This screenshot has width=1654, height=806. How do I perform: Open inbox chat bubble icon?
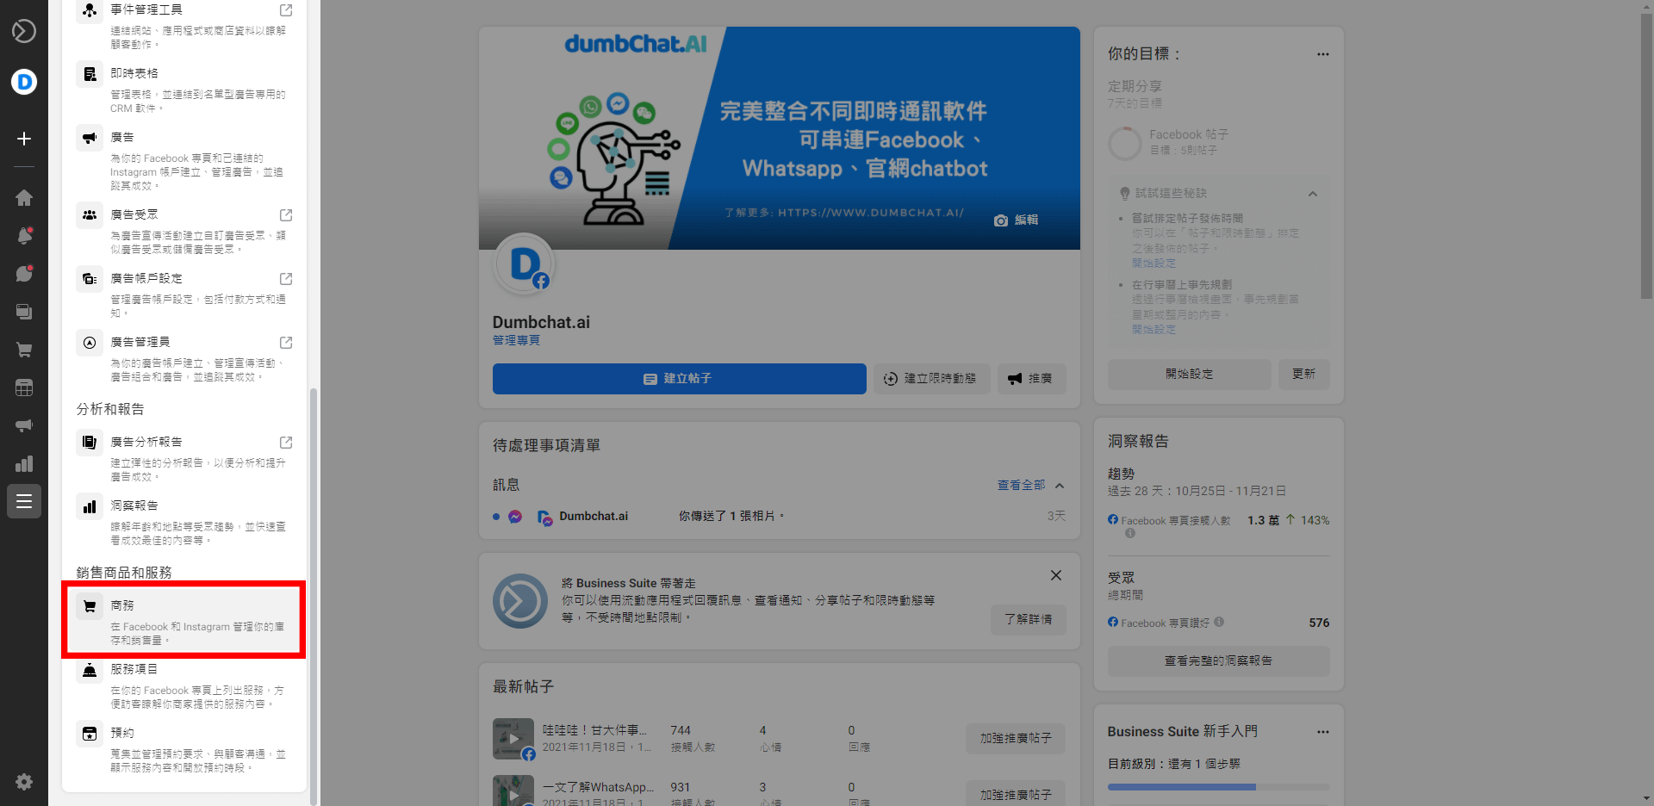pos(24,274)
